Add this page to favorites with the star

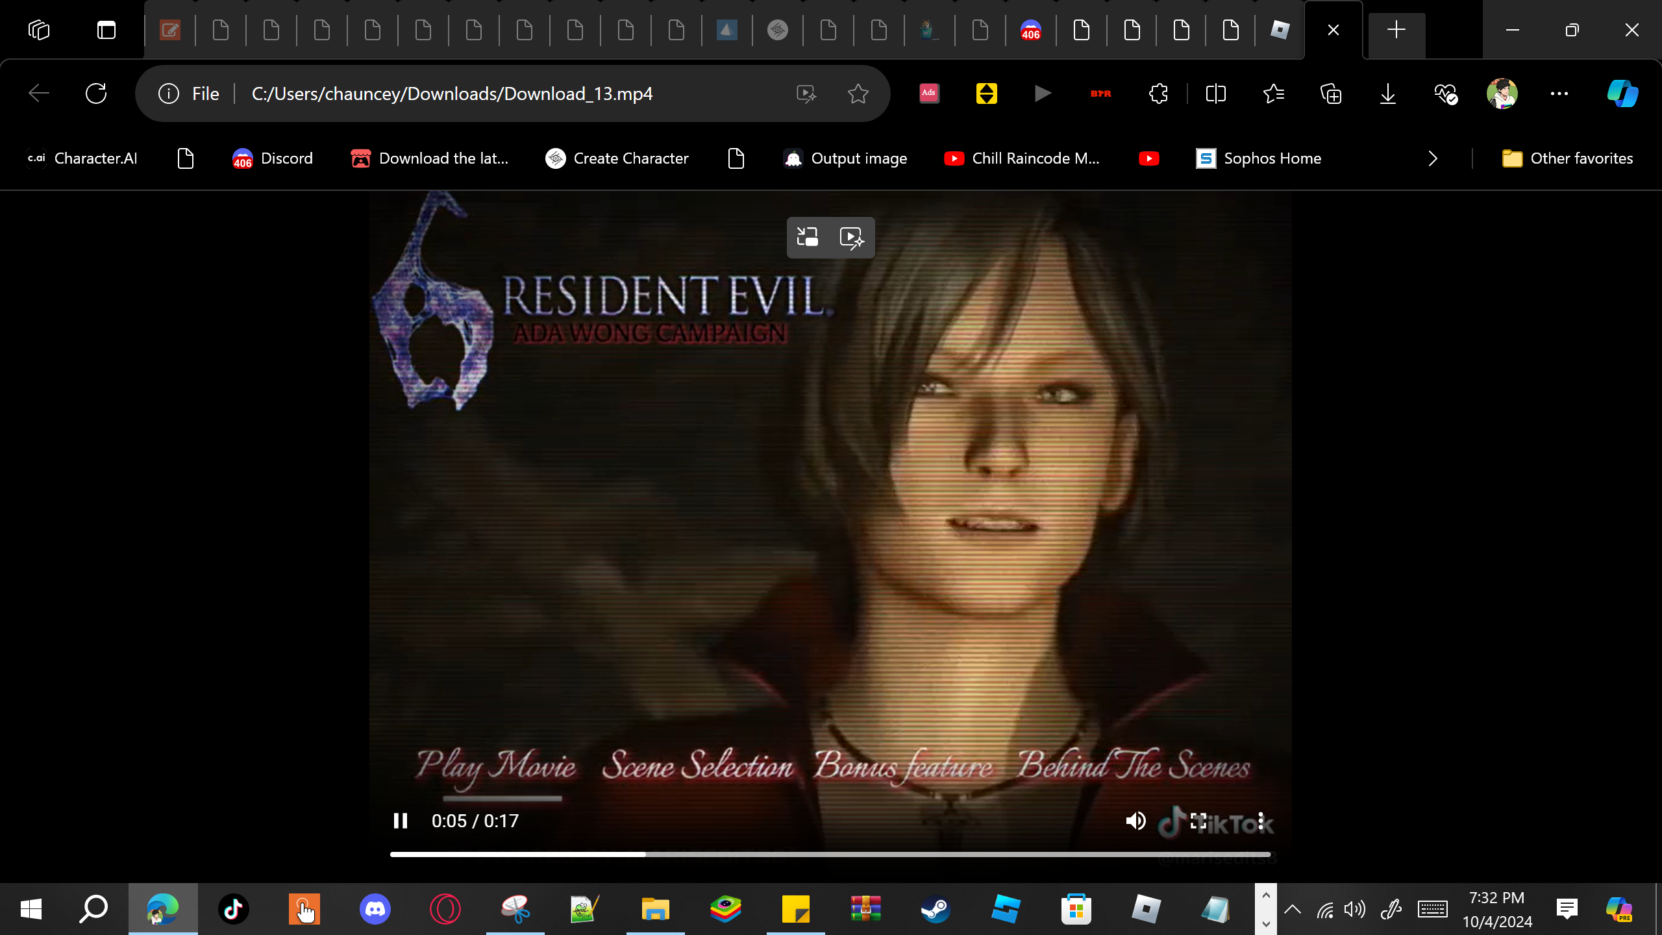pos(858,93)
